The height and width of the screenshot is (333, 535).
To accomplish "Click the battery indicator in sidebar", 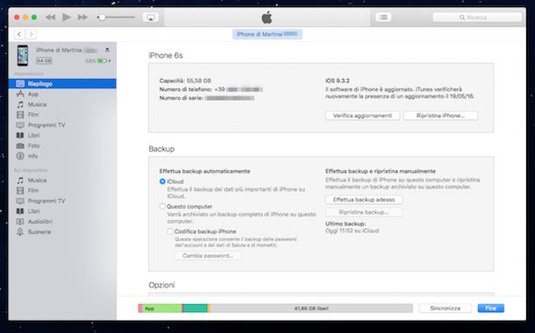I will [x=103, y=60].
